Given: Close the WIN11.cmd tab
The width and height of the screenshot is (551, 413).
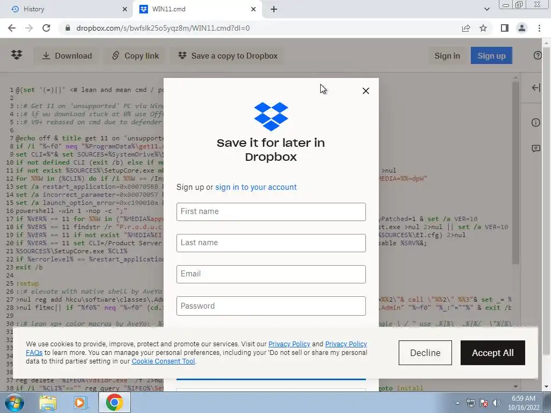Looking at the screenshot, I should [x=253, y=9].
